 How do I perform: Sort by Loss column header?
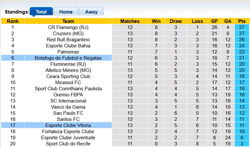[197, 21]
